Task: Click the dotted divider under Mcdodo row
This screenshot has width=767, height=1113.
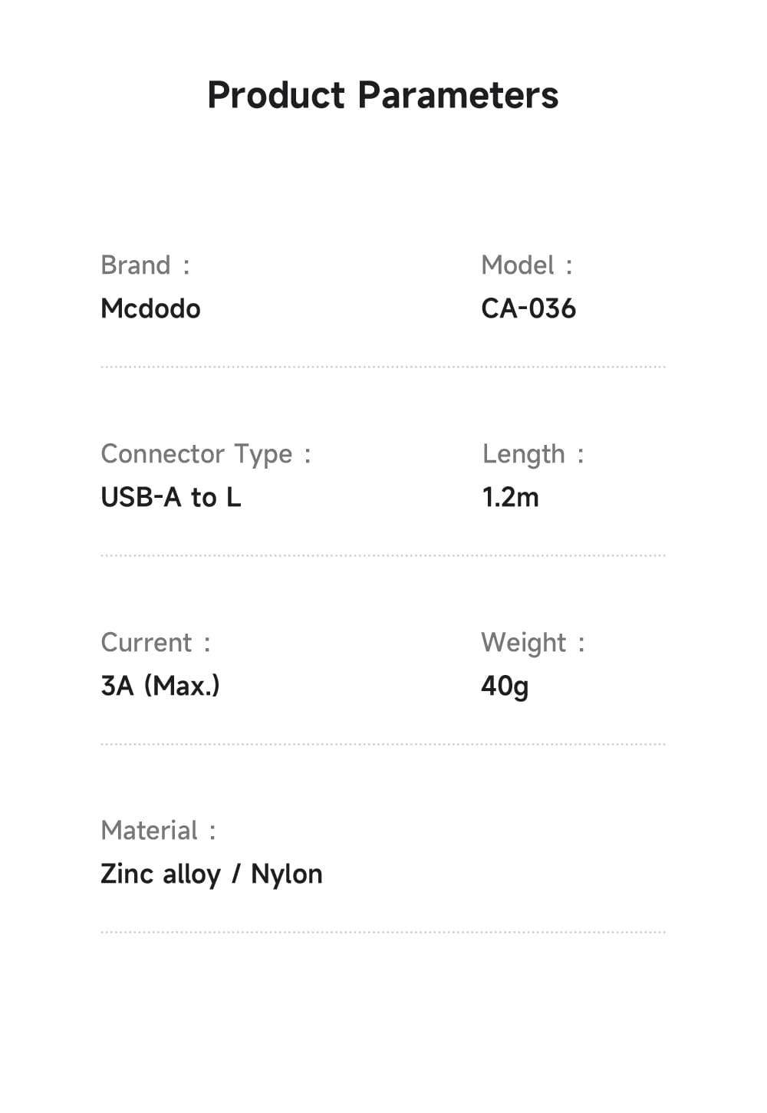Action: pos(383,367)
